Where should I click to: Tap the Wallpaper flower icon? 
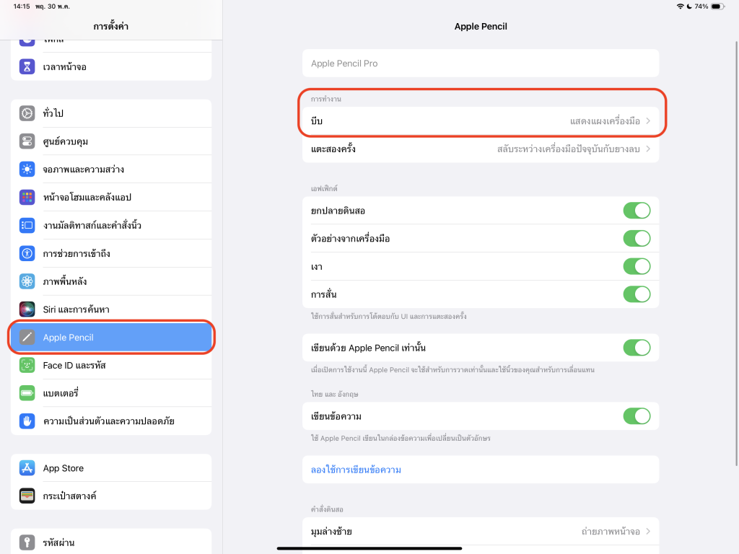click(x=27, y=281)
